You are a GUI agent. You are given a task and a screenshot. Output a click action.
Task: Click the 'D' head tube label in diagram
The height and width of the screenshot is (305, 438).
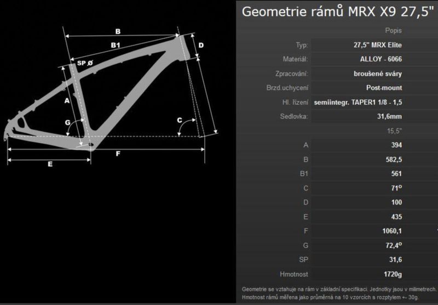(201, 46)
